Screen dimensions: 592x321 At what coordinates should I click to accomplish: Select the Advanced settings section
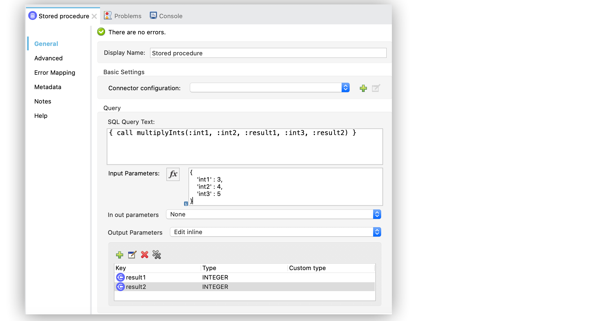49,58
